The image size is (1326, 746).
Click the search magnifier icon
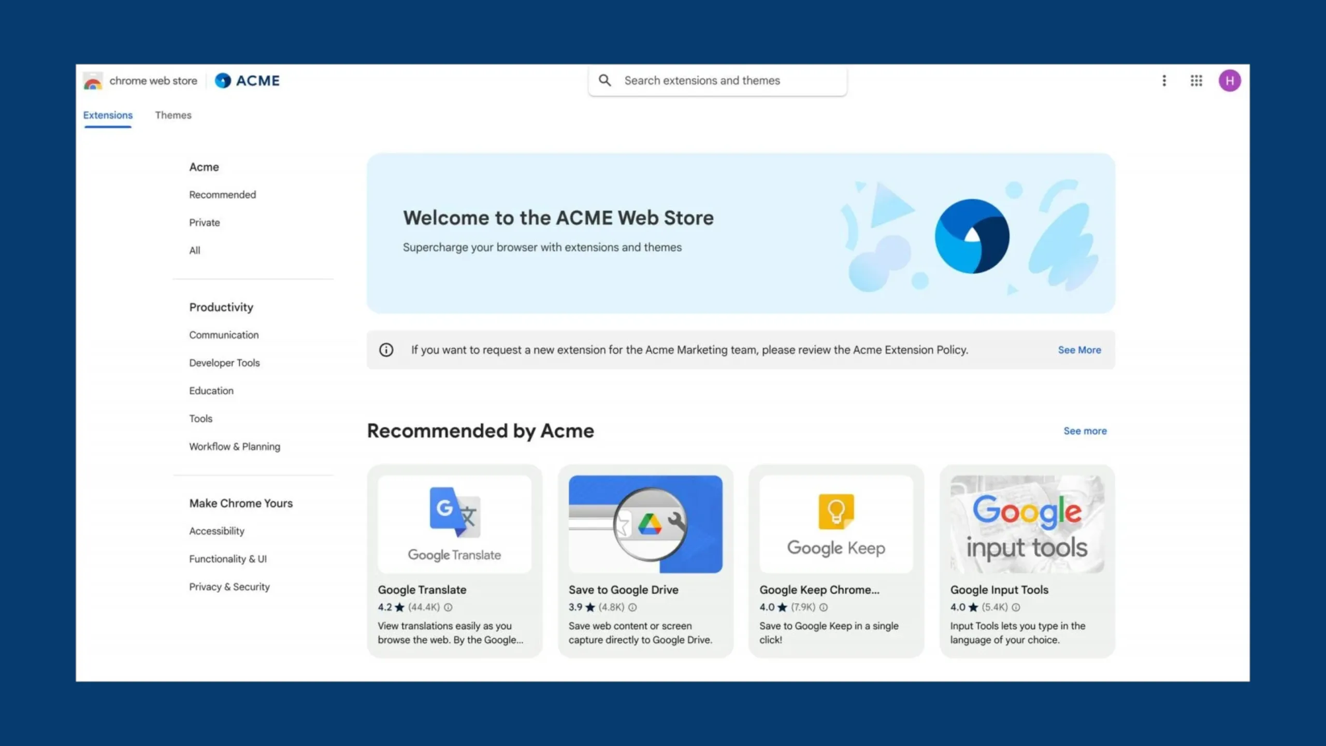coord(604,80)
